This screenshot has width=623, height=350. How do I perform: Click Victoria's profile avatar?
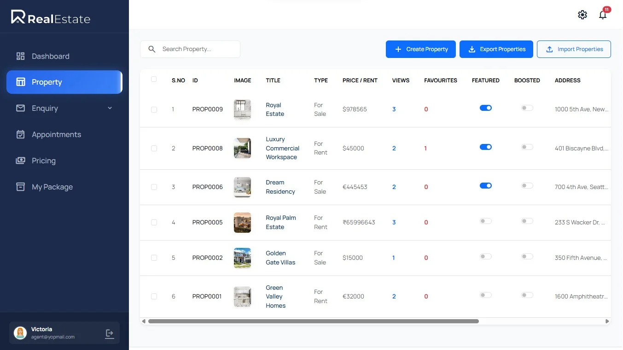[x=20, y=333]
